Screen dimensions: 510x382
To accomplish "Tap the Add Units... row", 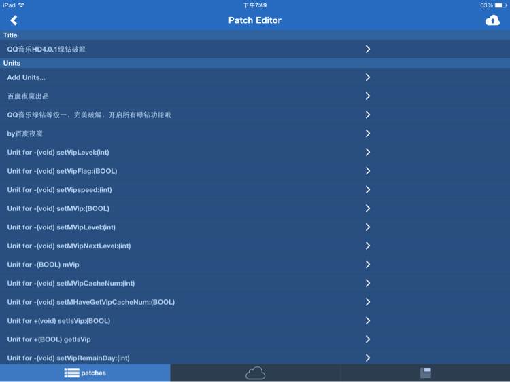I will tap(255, 77).
